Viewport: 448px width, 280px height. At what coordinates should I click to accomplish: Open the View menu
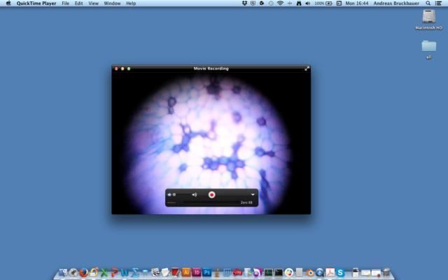coord(93,3)
